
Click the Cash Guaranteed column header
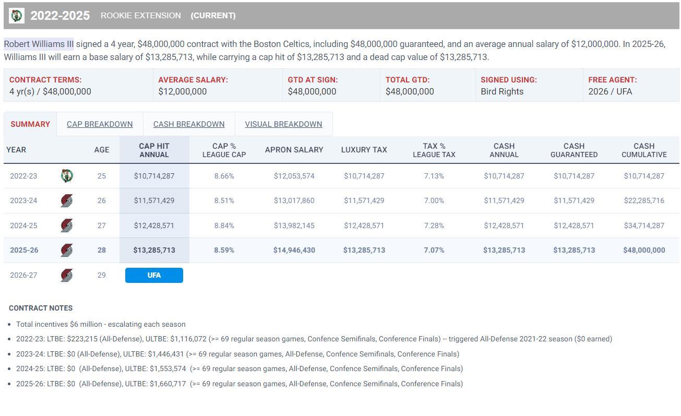tap(574, 150)
